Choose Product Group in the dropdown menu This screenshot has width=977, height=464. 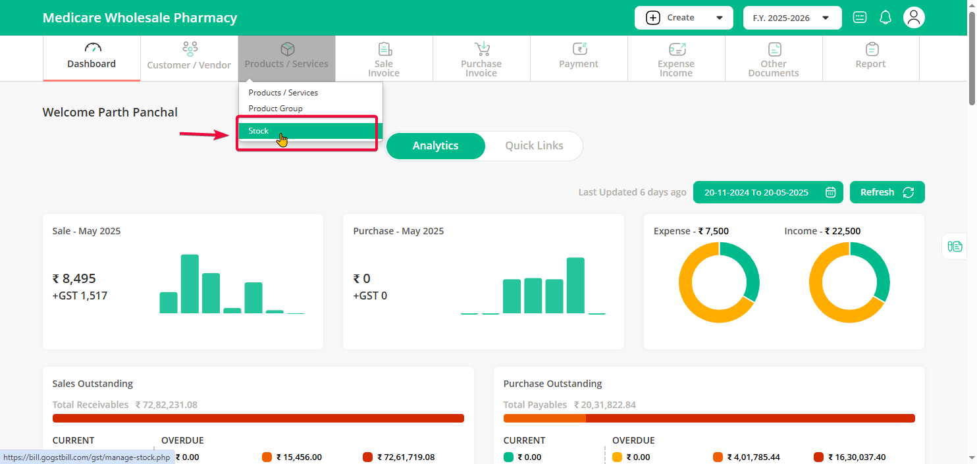coord(276,109)
